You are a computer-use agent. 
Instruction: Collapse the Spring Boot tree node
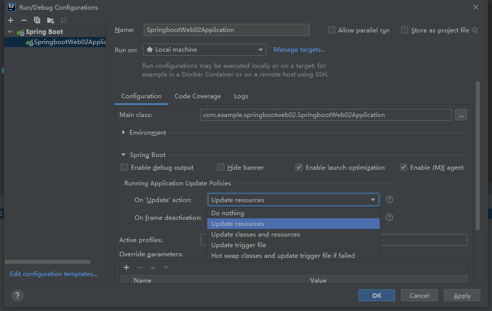click(10, 32)
